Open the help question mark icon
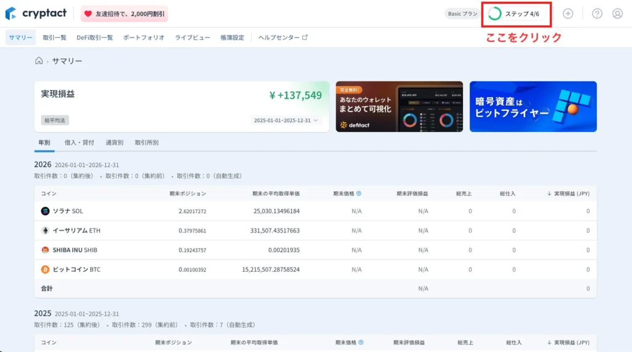Image resolution: width=632 pixels, height=352 pixels. coord(597,14)
